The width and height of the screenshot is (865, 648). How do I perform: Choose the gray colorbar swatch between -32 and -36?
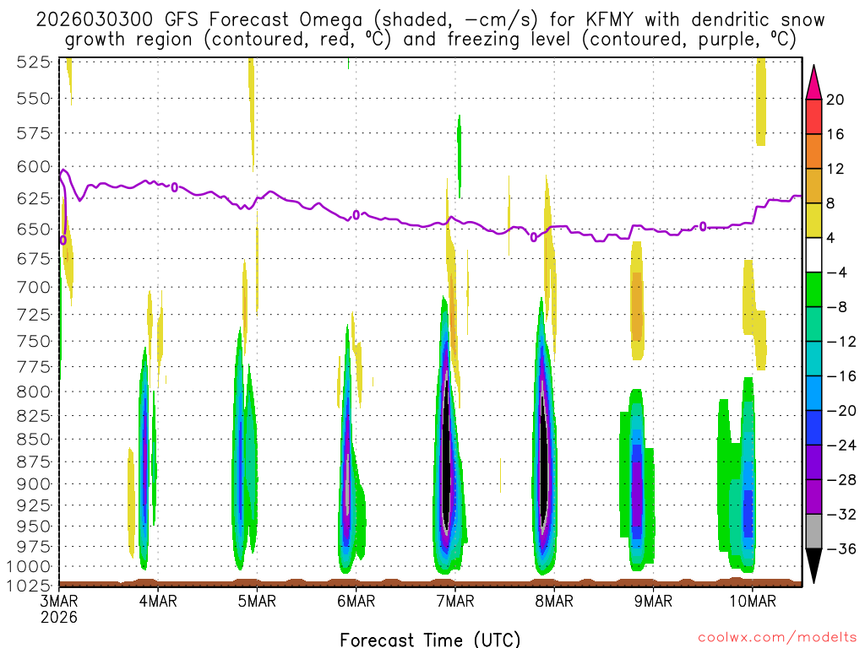click(813, 531)
